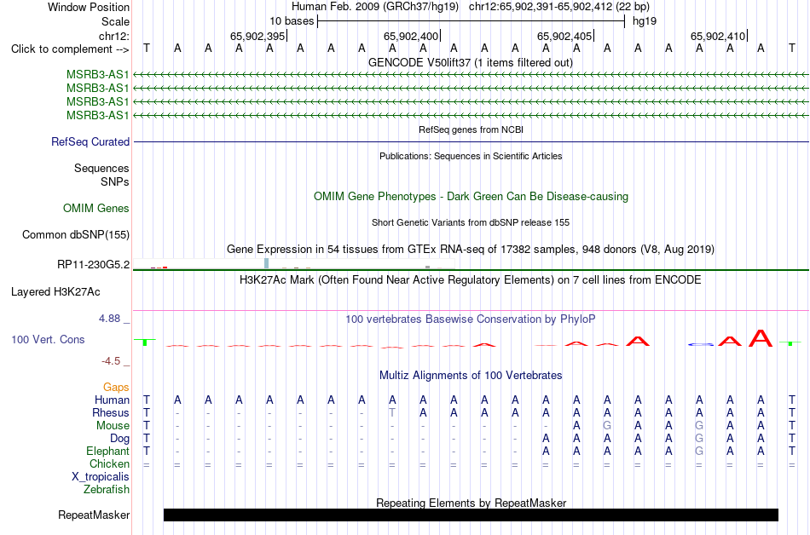This screenshot has width=810, height=535.
Task: Click GTEx Gene Expression track title
Action: [471, 250]
